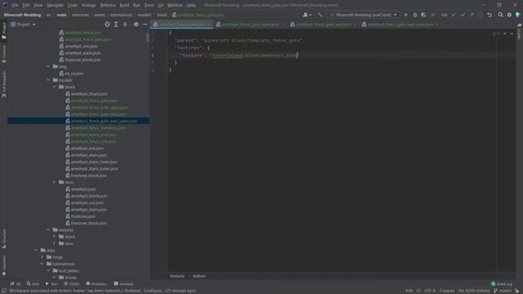Open the Event Log
Viewport: 523px width, 294px height.
click(502, 284)
